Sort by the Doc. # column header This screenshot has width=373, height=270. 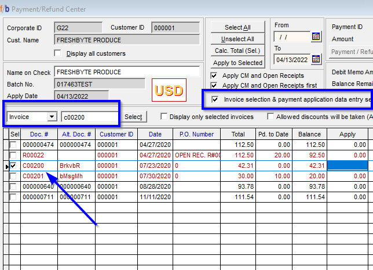click(38, 134)
